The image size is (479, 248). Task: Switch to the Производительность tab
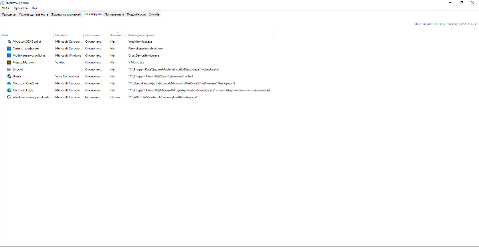(34, 14)
